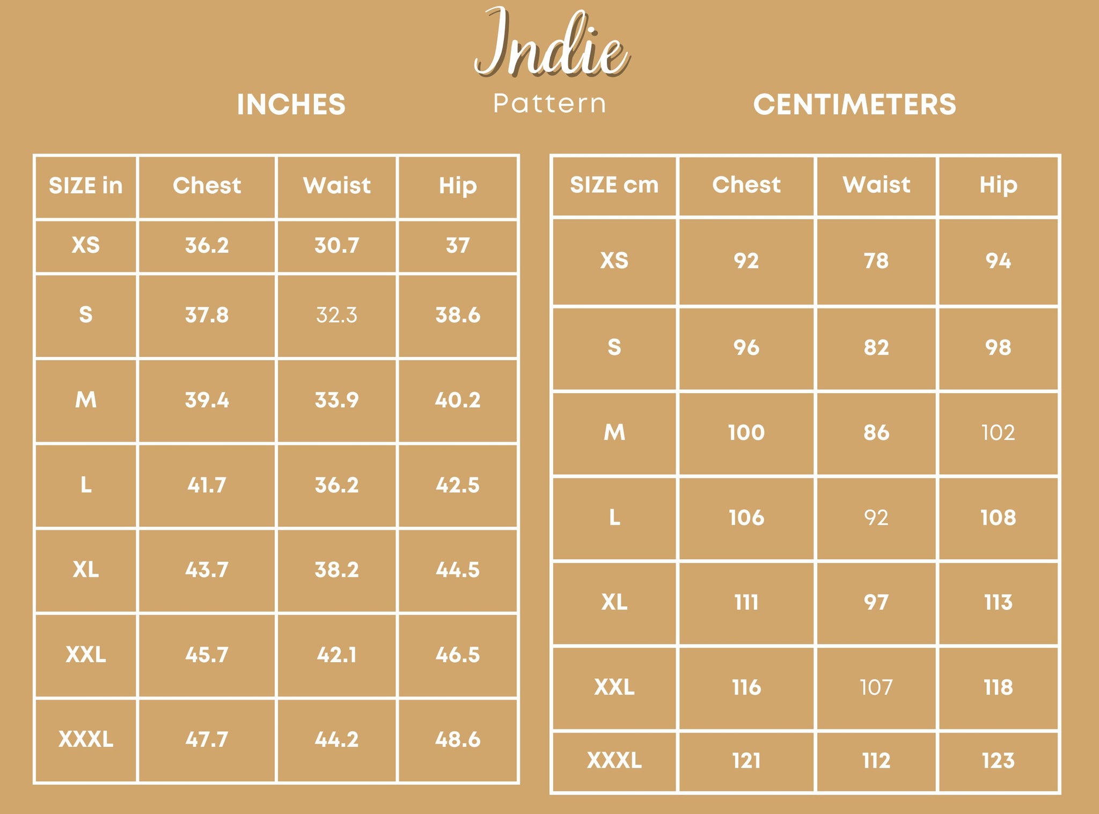
Task: Click the XXXL row label in inches table
Action: pos(86,739)
